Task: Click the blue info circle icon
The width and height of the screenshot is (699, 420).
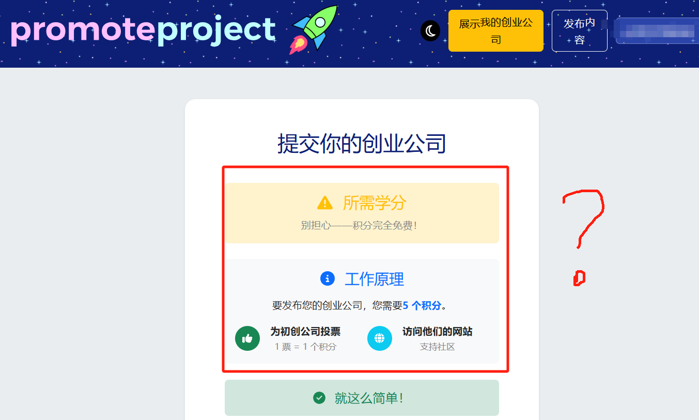Action: (x=328, y=278)
